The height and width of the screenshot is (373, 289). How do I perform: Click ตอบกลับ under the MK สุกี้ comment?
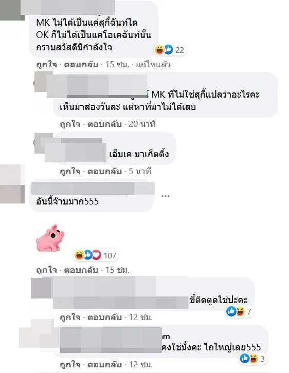81,64
